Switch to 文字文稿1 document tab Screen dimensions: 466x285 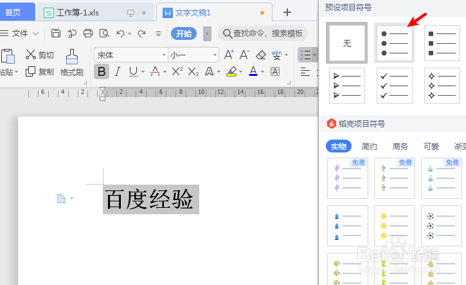[214, 12]
